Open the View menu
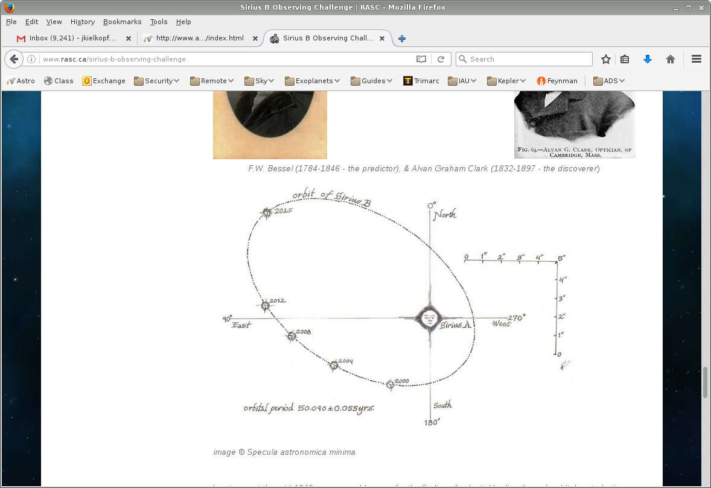Screen dimensions: 711x488 pos(54,22)
